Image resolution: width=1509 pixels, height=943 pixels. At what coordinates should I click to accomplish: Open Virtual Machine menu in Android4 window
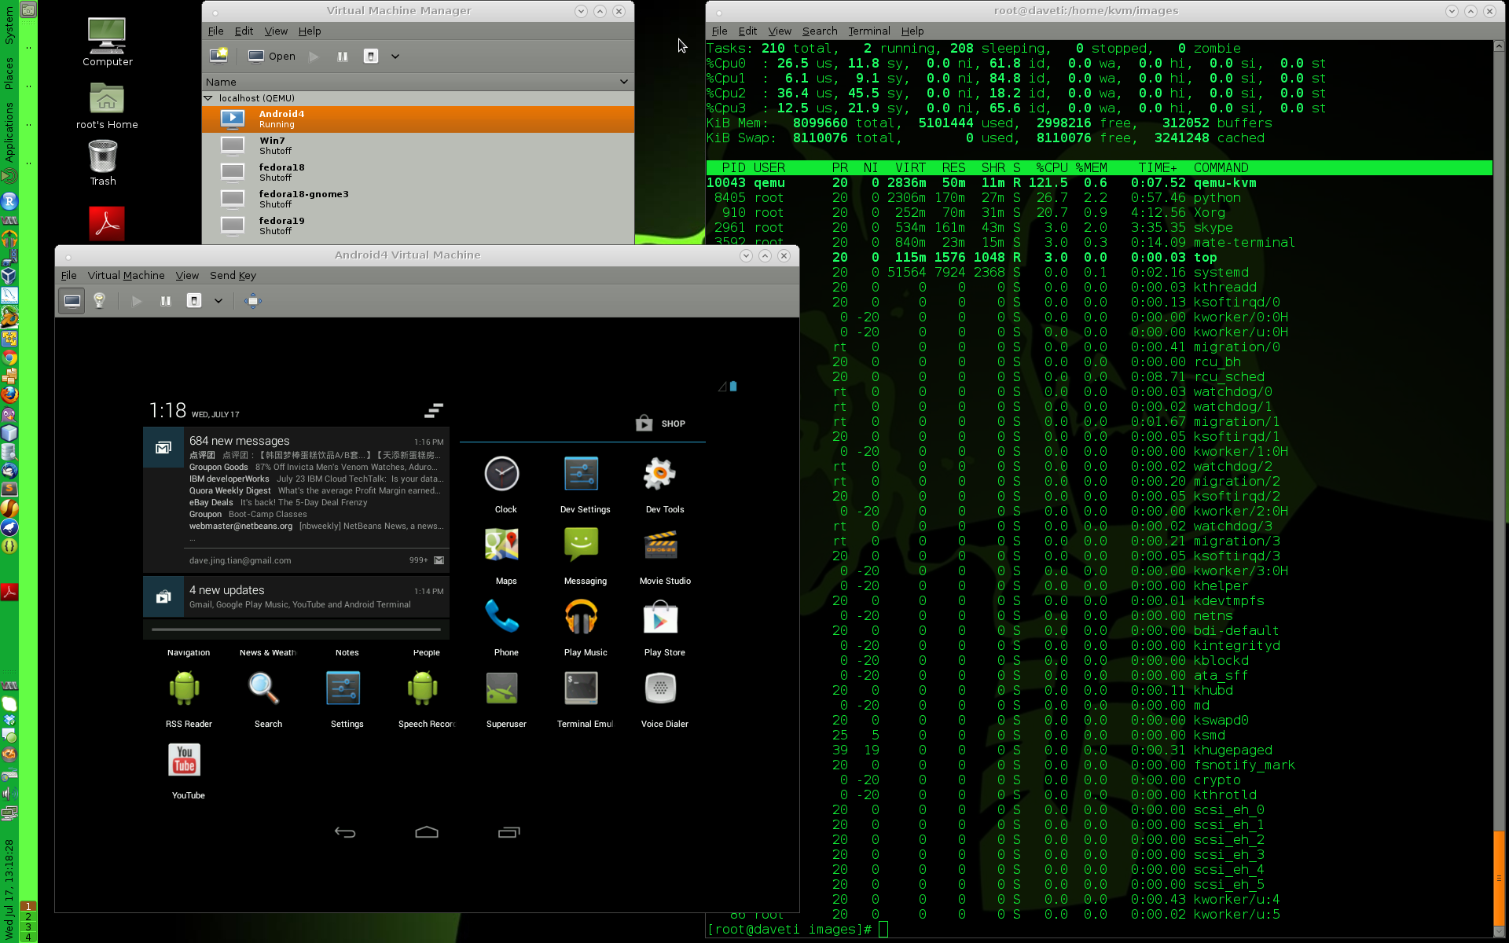coord(127,276)
